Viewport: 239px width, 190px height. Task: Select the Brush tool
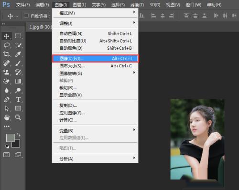coord(18,63)
